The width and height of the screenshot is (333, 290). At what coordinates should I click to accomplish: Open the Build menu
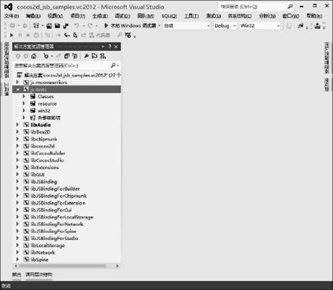click(100, 16)
